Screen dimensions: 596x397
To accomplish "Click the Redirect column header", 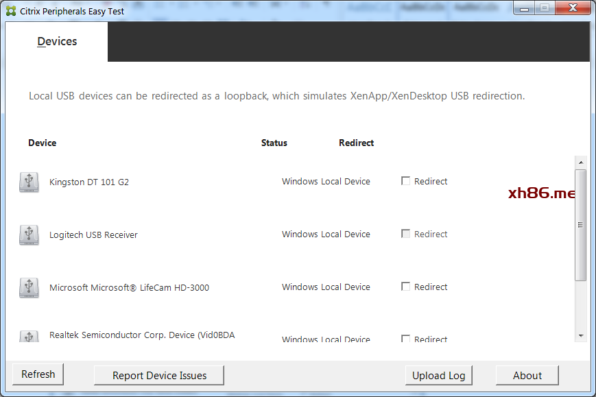I will tap(357, 143).
